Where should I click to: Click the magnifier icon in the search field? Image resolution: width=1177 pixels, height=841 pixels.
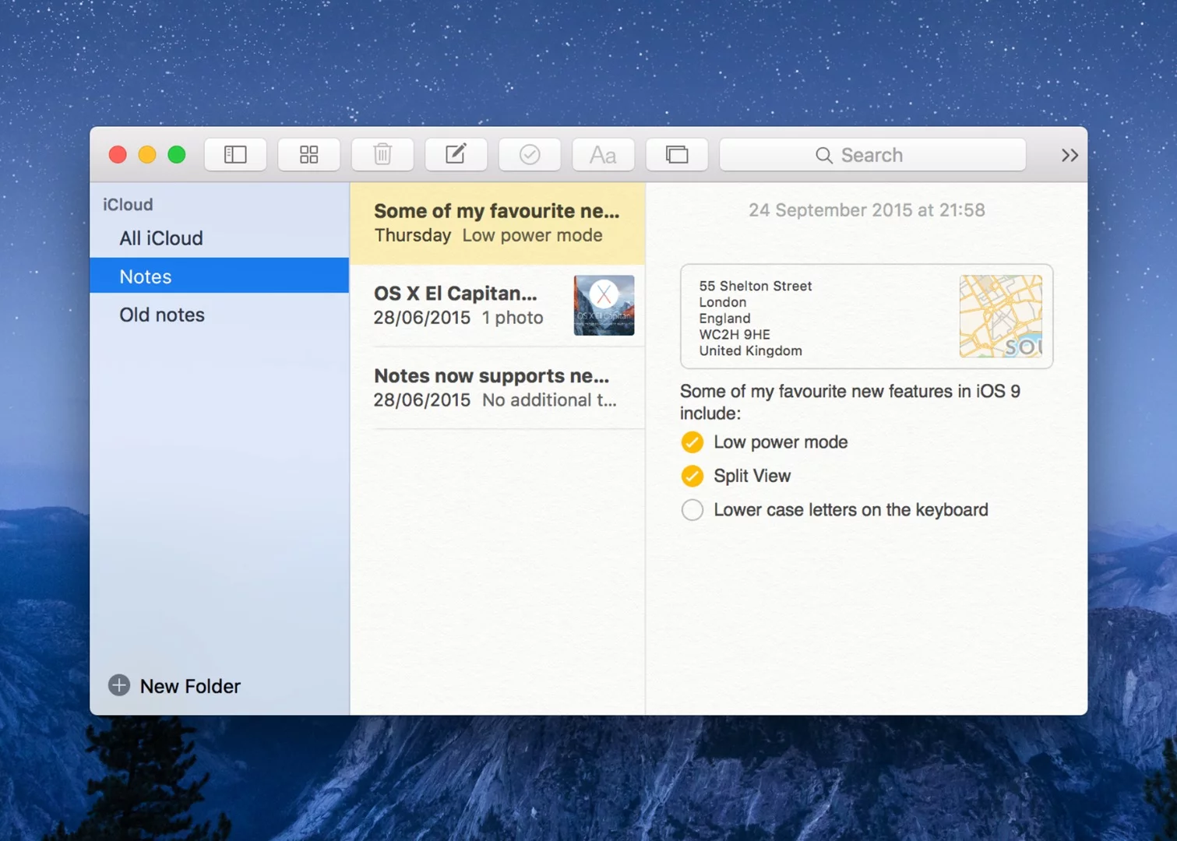pyautogui.click(x=823, y=155)
